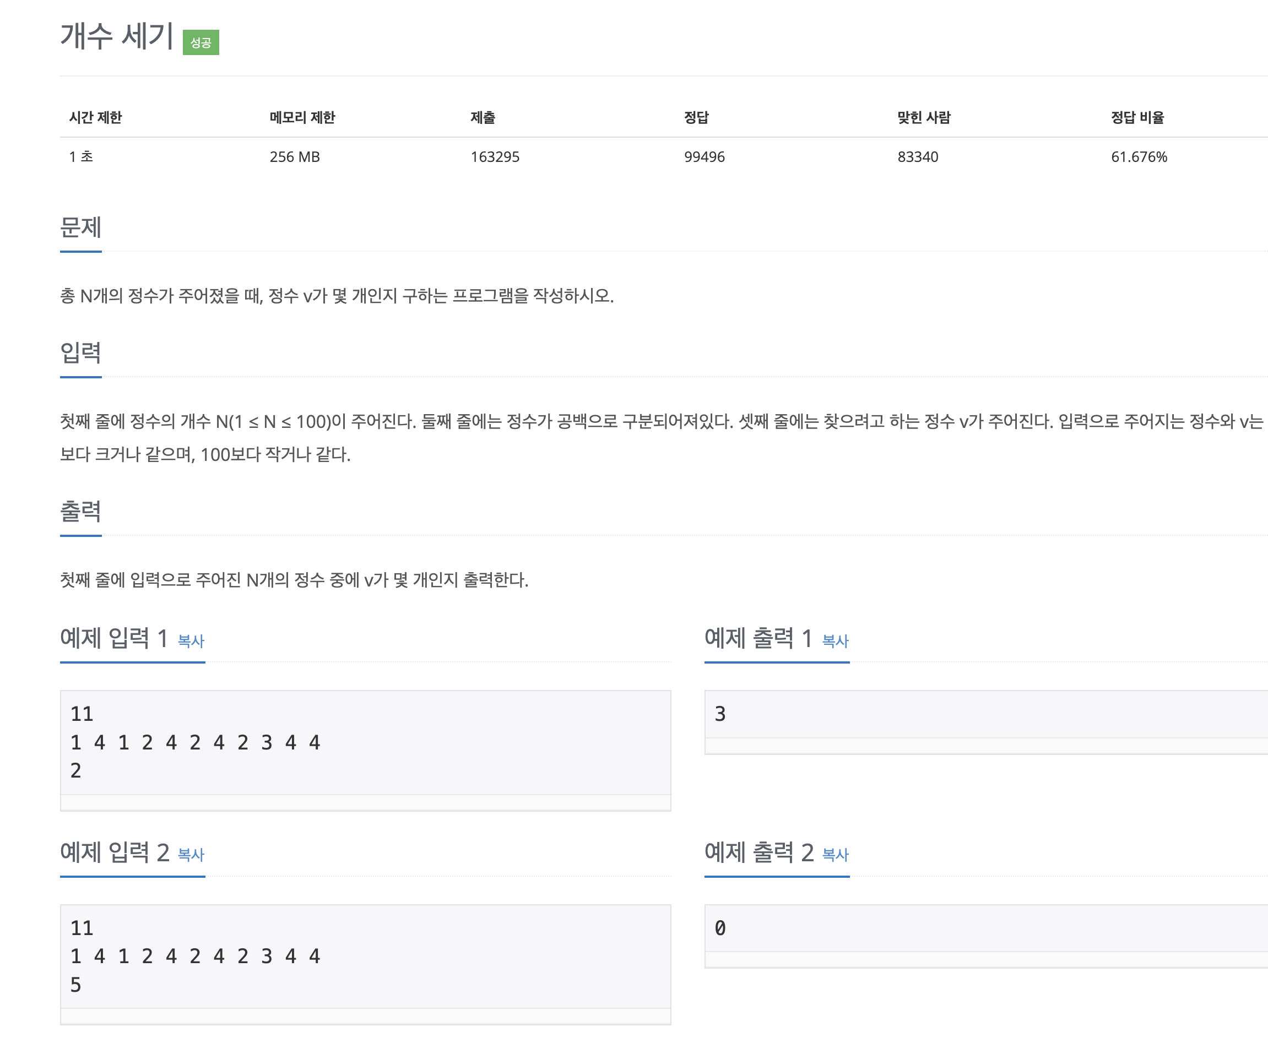
Task: Copy 예제 출력 2 with 복사 link
Action: click(835, 855)
